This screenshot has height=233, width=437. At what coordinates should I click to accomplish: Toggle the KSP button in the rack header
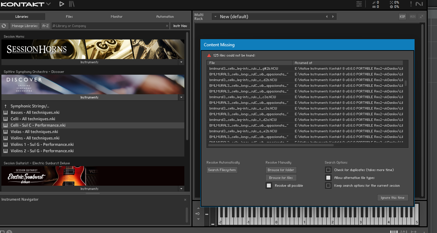[x=402, y=17]
